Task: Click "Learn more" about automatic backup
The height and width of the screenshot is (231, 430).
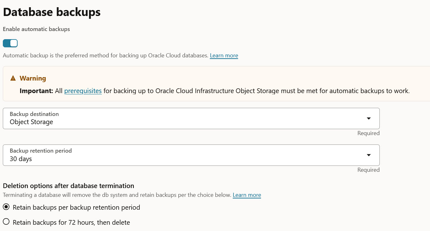Action: (224, 55)
